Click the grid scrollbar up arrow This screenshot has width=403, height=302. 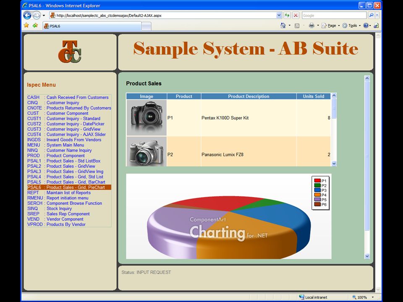pyautogui.click(x=334, y=96)
